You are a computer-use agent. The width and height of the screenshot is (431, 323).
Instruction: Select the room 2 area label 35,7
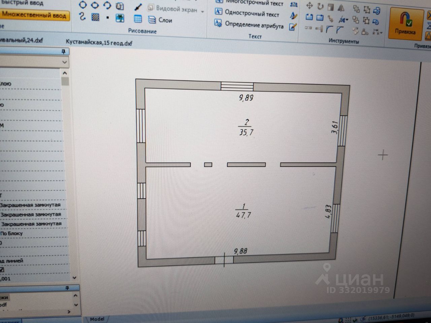click(246, 132)
